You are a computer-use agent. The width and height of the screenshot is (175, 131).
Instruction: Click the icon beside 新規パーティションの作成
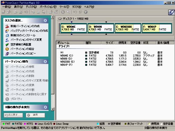point(7,26)
